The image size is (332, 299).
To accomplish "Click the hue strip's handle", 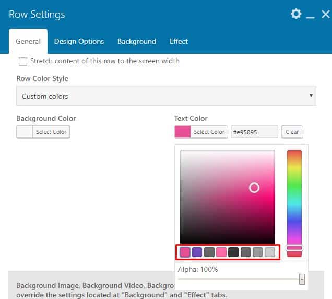I will coord(294,248).
